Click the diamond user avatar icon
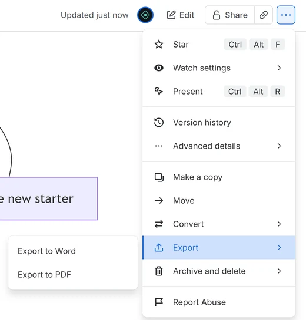 [x=145, y=15]
